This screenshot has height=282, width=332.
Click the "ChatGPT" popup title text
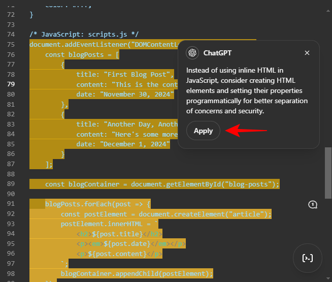tap(217, 53)
